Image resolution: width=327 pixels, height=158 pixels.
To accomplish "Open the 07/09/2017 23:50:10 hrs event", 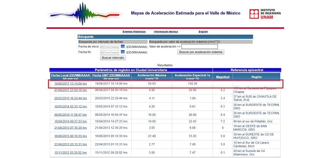I will (70, 90).
